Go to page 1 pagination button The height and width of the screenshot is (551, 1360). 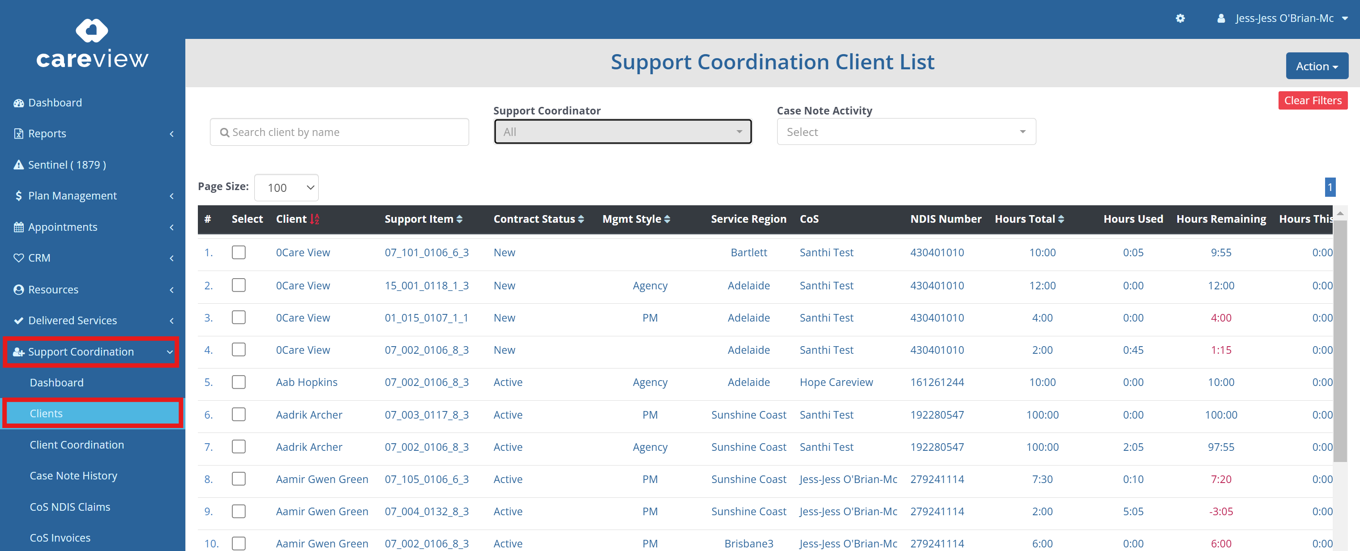point(1330,186)
